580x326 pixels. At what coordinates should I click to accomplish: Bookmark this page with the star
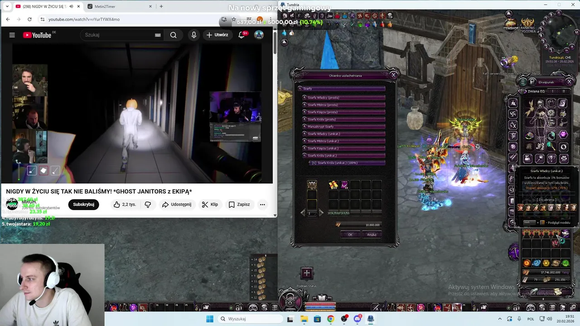(233, 19)
